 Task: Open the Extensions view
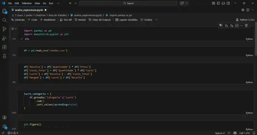(x=4, y=47)
